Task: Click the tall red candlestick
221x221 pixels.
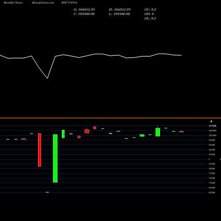Action: pos(39,150)
